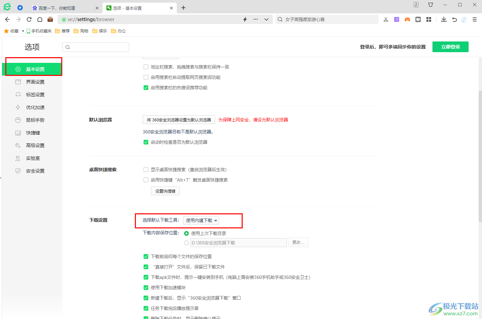482x319 pixels.
Task: Open the 购物 bookmark folder
Action: (81, 31)
